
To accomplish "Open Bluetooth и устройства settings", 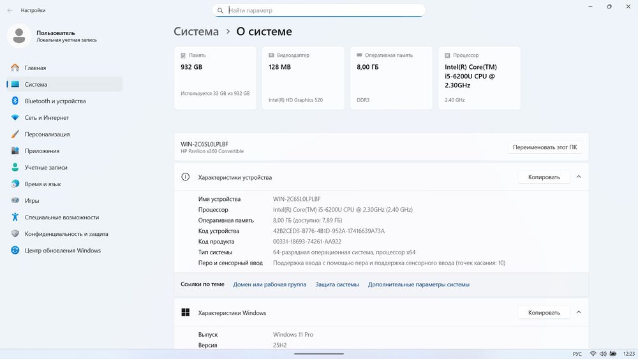I will (x=64, y=101).
